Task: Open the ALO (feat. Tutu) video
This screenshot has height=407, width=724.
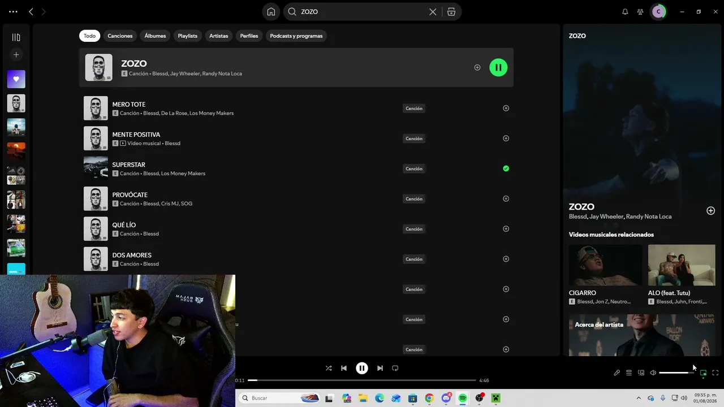Action: click(682, 275)
